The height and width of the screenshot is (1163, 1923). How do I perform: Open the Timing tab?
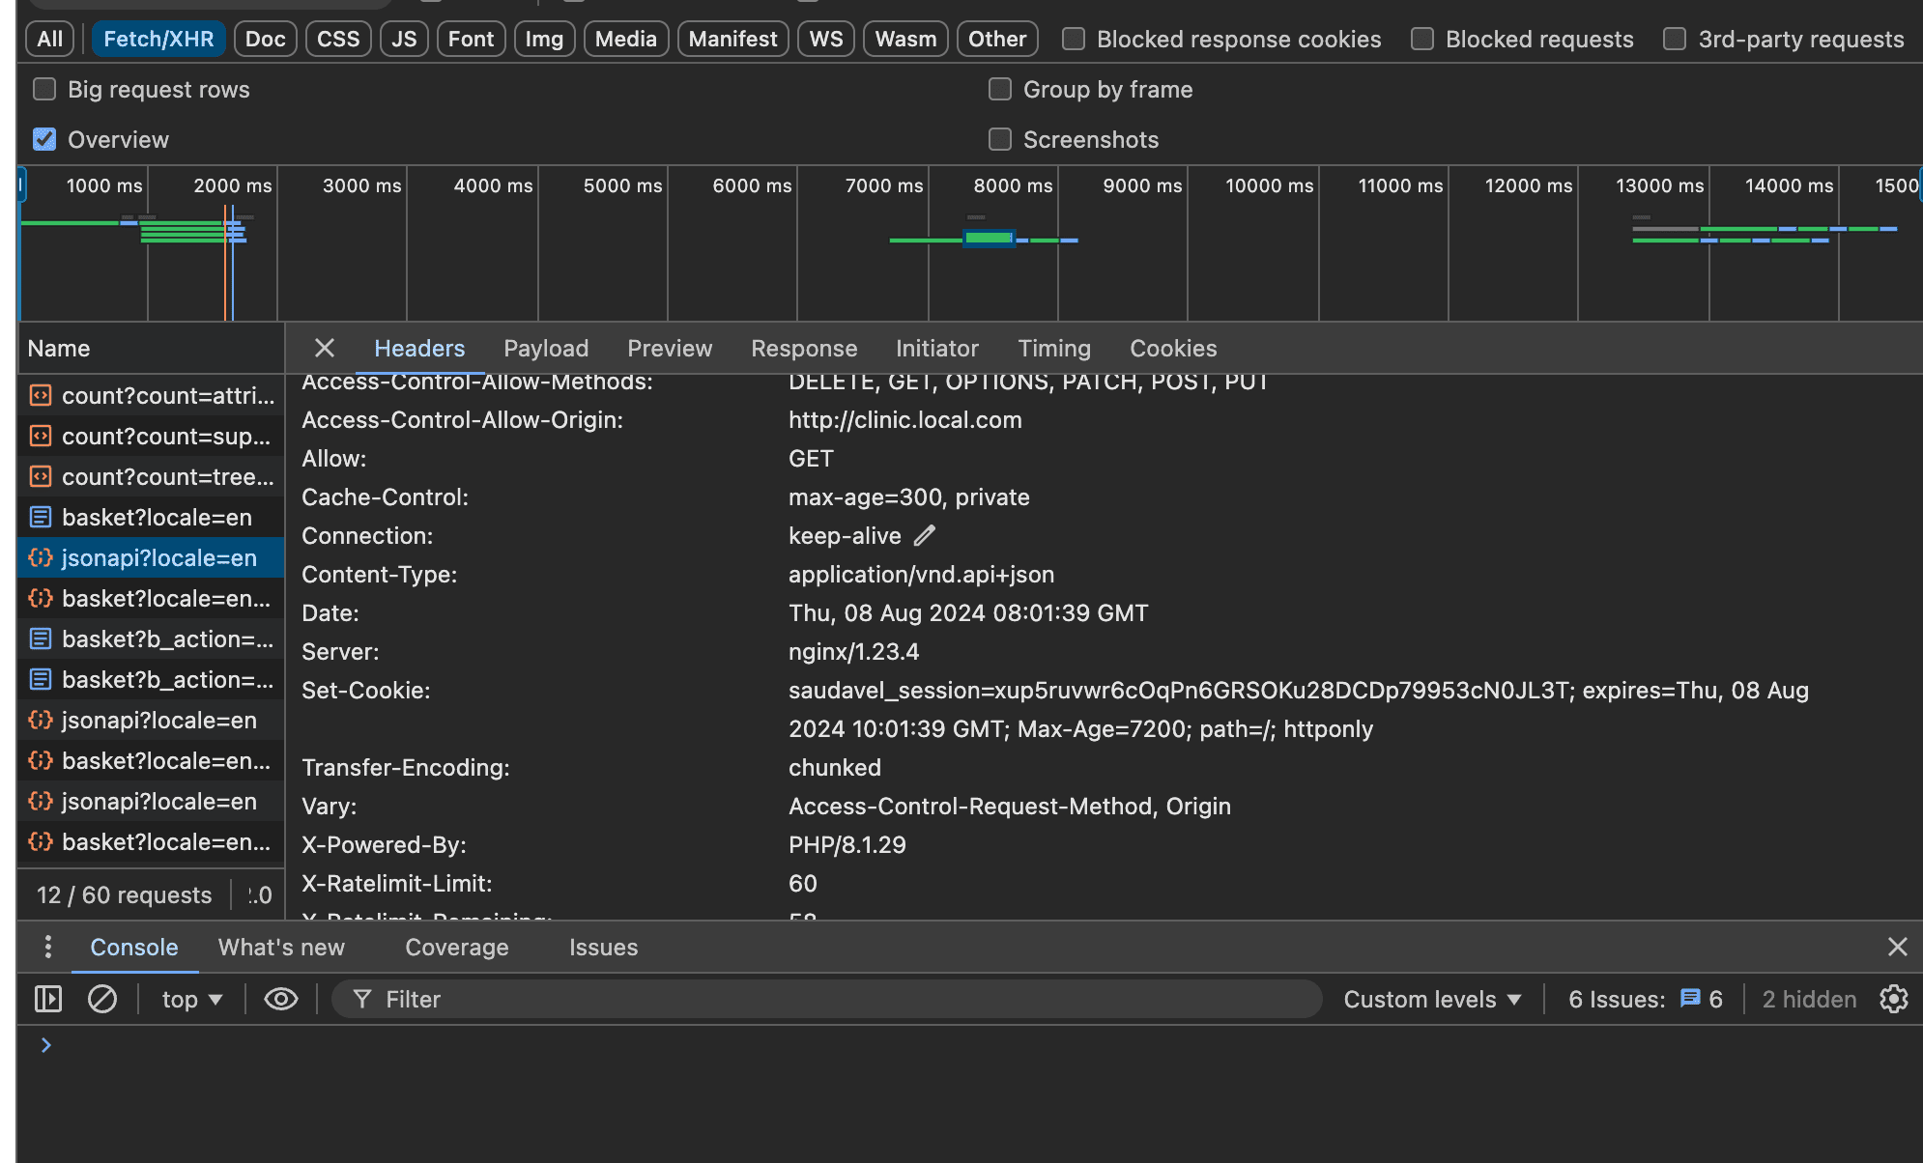tap(1054, 348)
